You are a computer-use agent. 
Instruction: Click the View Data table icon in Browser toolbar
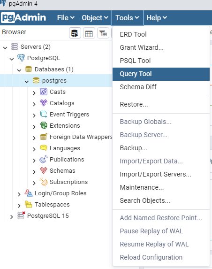[89, 33]
